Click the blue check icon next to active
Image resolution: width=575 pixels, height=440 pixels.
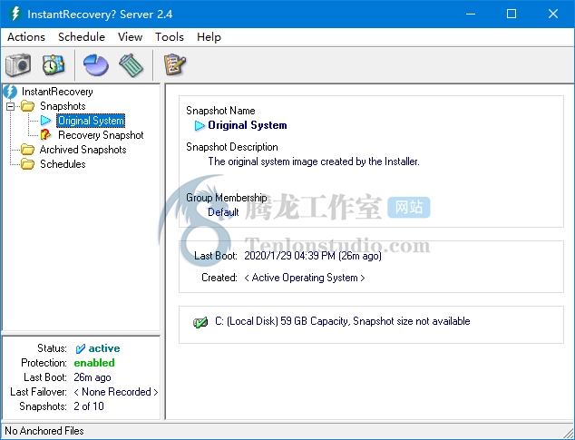[x=80, y=348]
